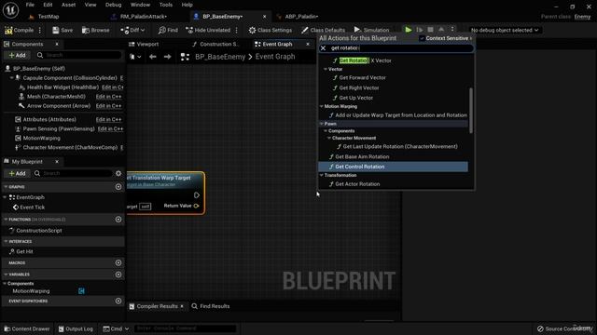Click the BP_BaseEnemy breadcrumb
This screenshot has height=335, width=597.
pos(220,57)
